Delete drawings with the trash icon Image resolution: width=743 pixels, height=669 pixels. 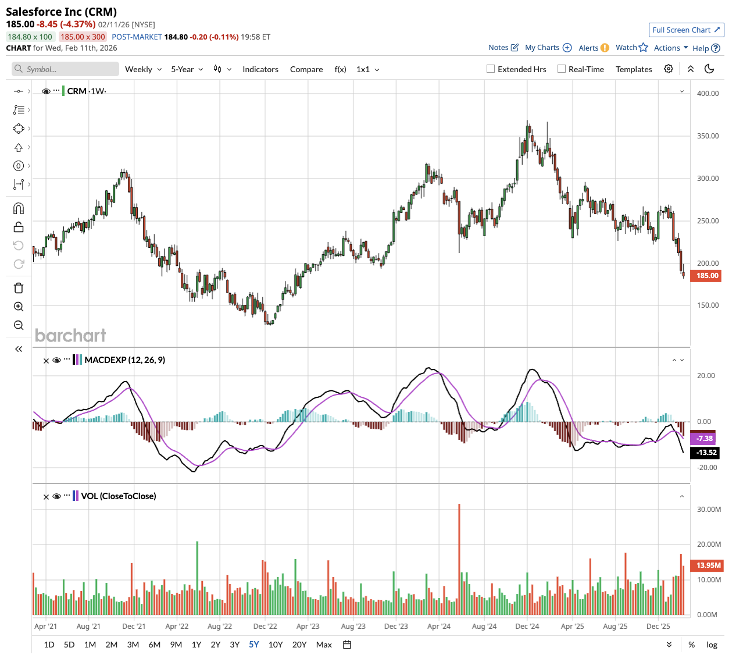point(18,288)
